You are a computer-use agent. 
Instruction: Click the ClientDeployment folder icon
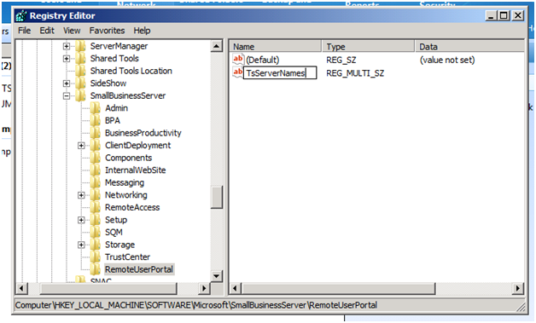[x=96, y=145]
